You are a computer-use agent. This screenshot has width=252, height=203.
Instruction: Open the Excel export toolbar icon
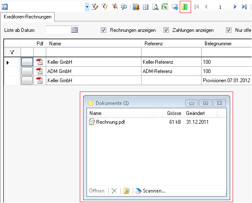coord(165,7)
